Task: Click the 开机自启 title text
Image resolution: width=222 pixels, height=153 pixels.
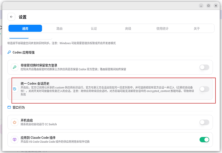Action: [27, 120]
